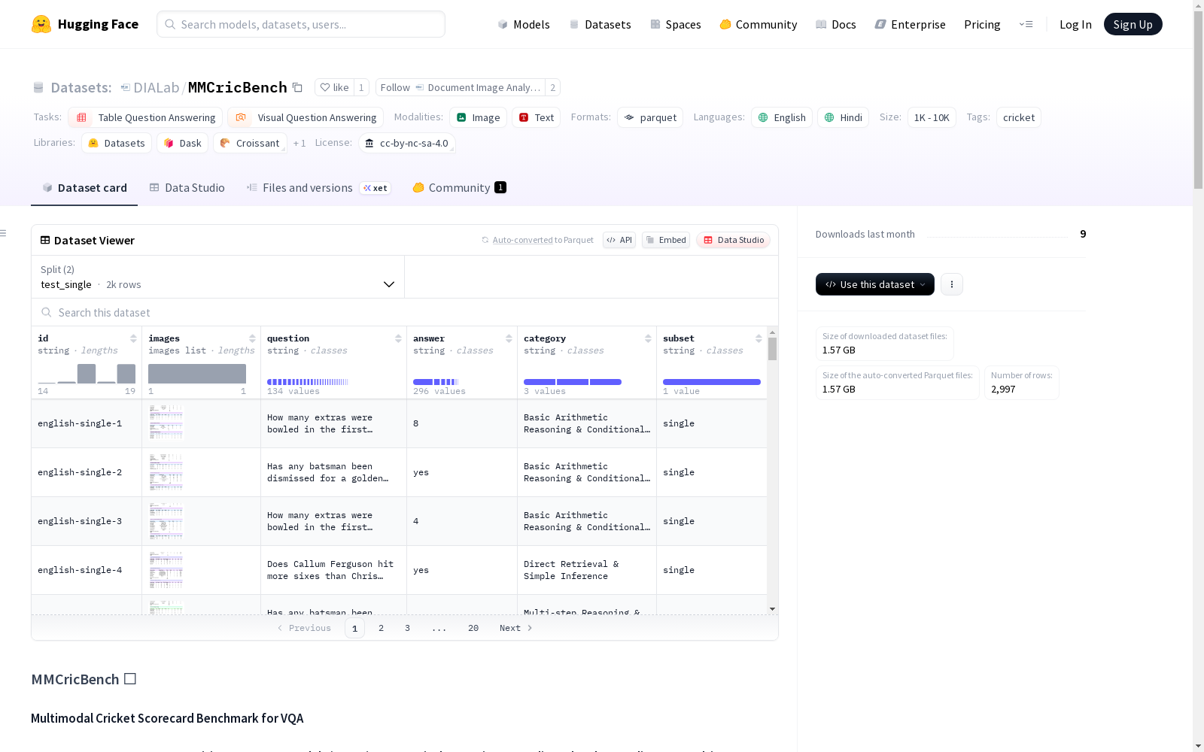1204x752 pixels.
Task: Click the sort arrows on subset column
Action: 759,338
